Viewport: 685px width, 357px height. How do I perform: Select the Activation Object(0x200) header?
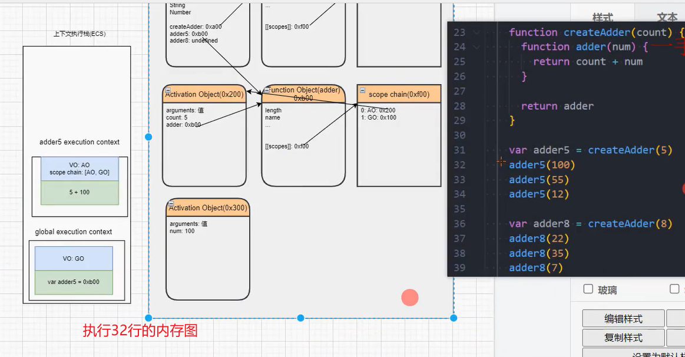[x=204, y=94]
